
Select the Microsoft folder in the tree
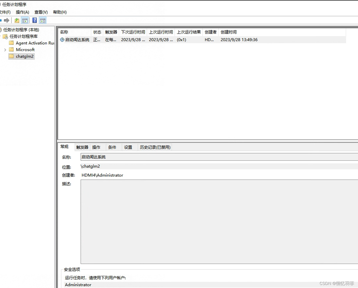tap(11, 50)
